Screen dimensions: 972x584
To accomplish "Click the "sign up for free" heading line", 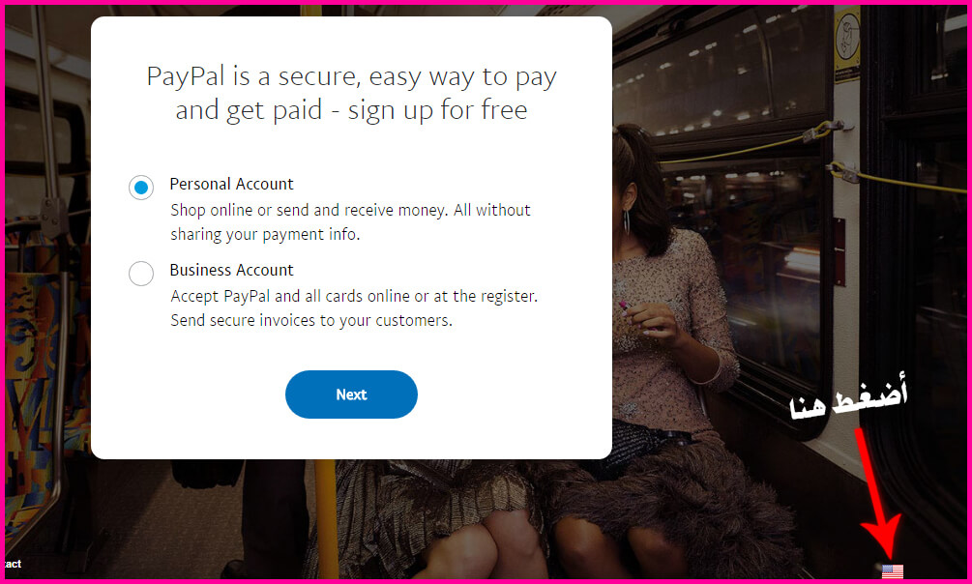I will click(x=351, y=110).
